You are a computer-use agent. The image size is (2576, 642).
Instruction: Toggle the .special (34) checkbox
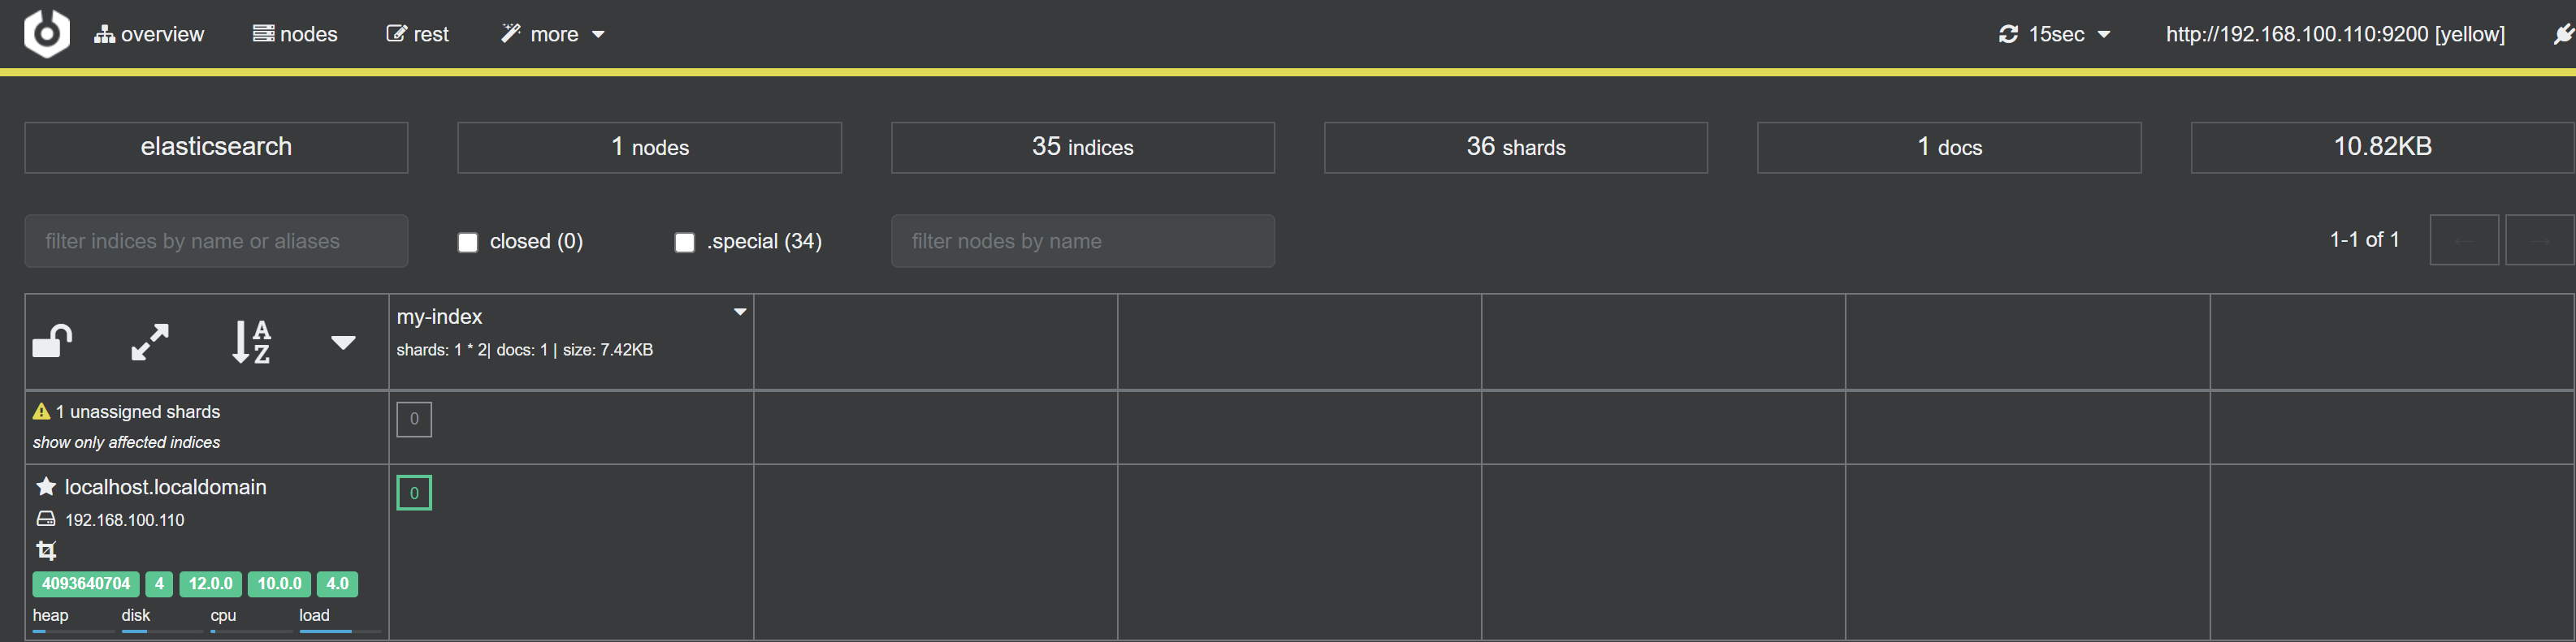(684, 242)
